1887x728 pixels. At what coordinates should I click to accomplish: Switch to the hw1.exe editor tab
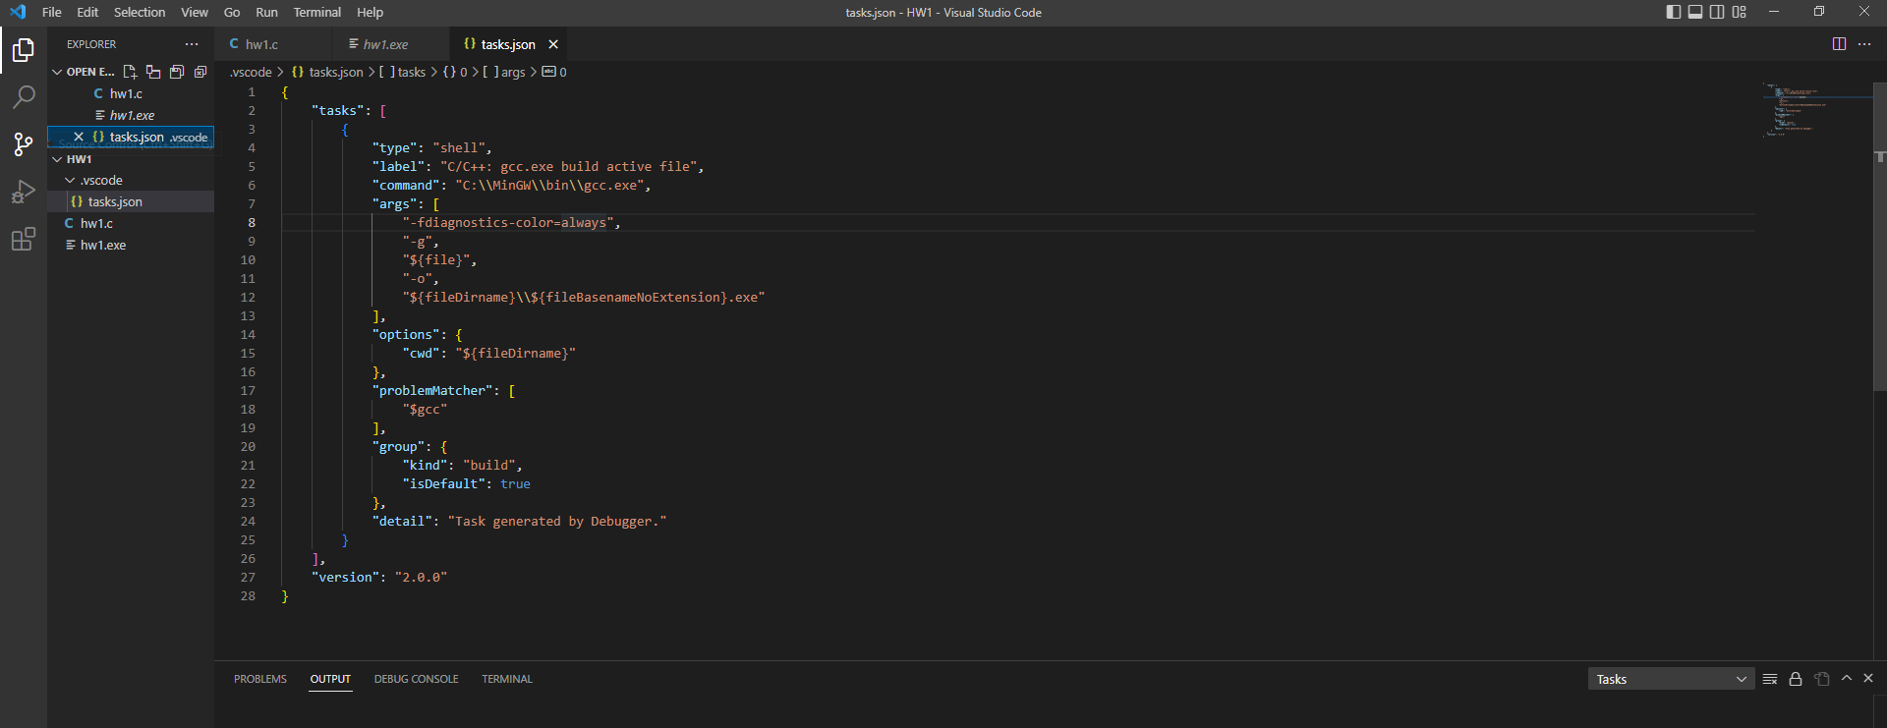click(x=390, y=44)
